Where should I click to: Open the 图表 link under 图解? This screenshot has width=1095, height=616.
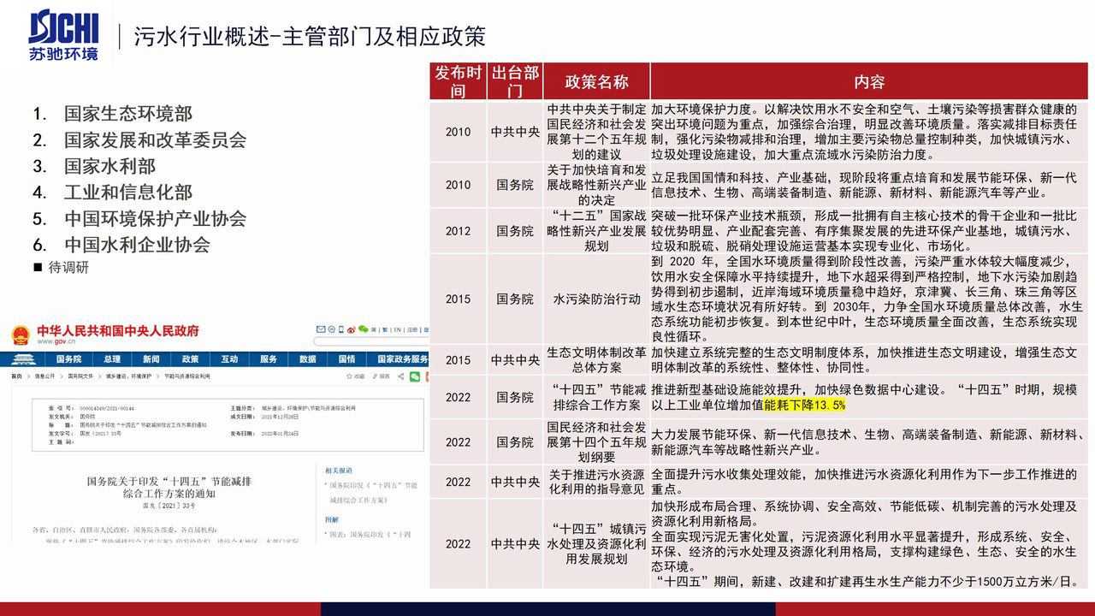click(x=370, y=535)
